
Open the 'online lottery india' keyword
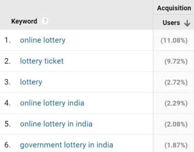pos(52,103)
